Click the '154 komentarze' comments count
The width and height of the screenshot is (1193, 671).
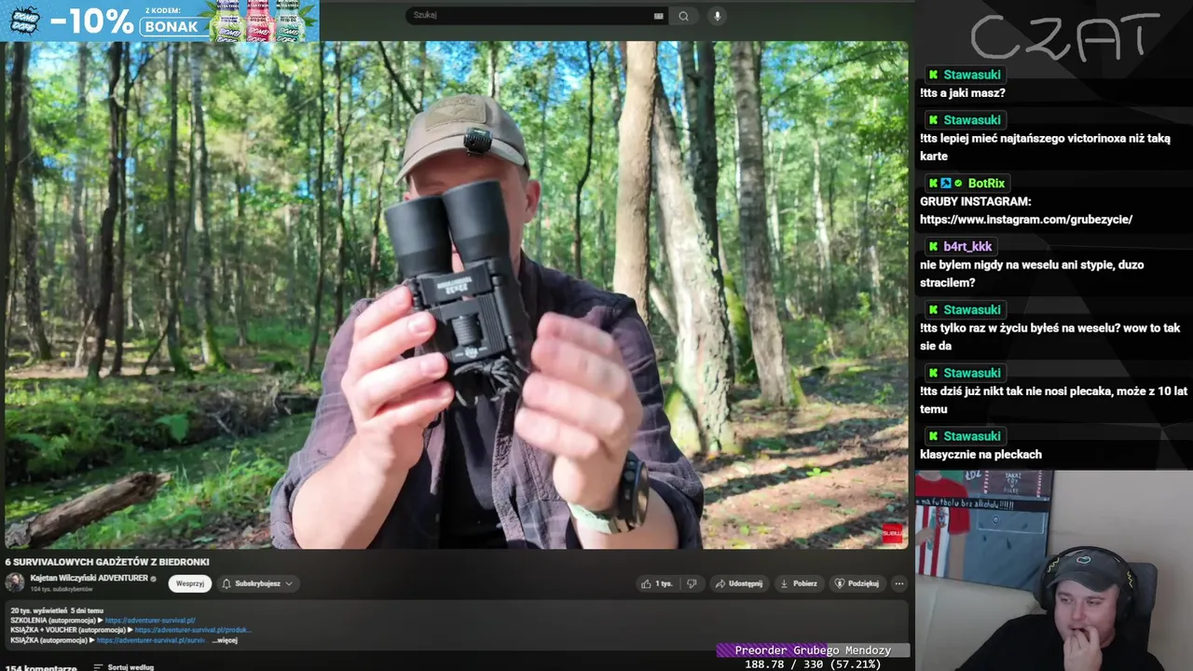[41, 667]
